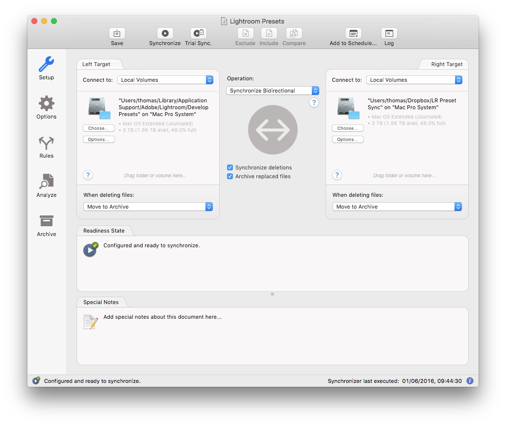The image size is (506, 426).
Task: Click Right Target 'Drag folder or volume here' area
Action: 405,176
